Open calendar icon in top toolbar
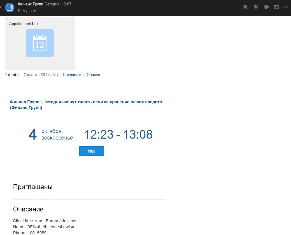Viewport: 291px width, 235px height. point(276,7)
